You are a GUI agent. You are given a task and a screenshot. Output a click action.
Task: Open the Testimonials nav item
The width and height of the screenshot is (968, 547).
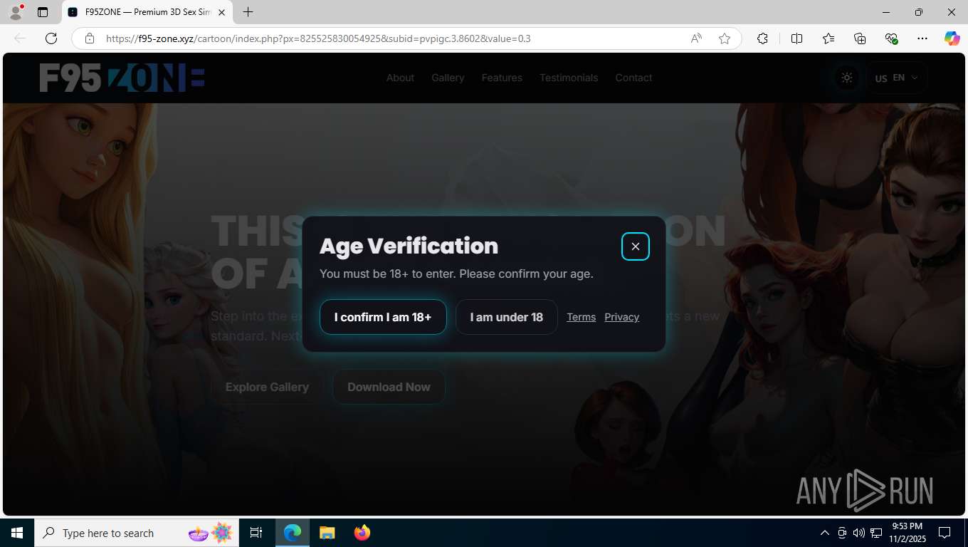569,78
